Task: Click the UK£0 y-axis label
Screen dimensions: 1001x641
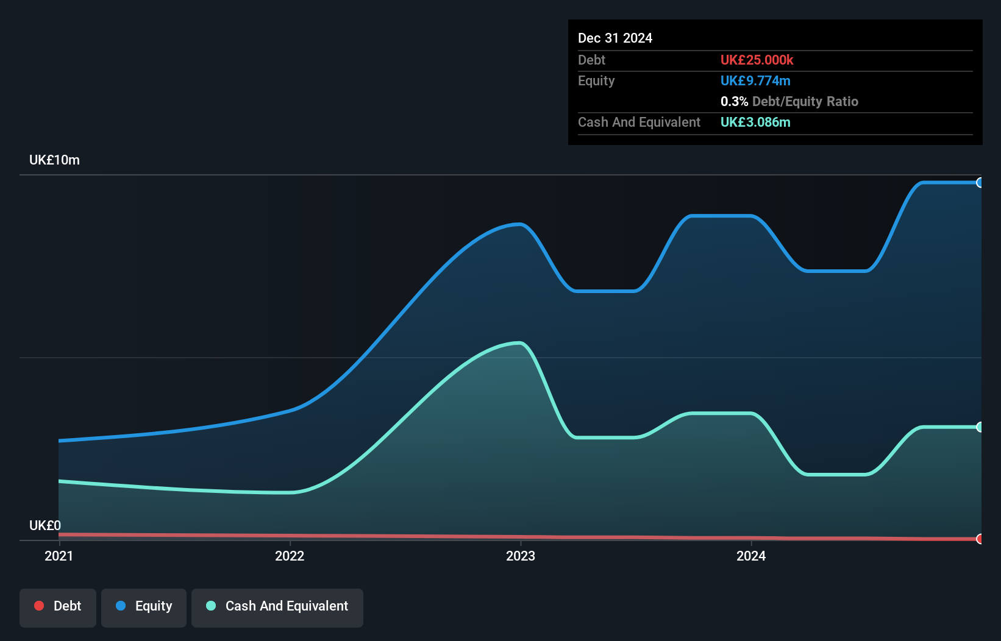Action: point(45,525)
